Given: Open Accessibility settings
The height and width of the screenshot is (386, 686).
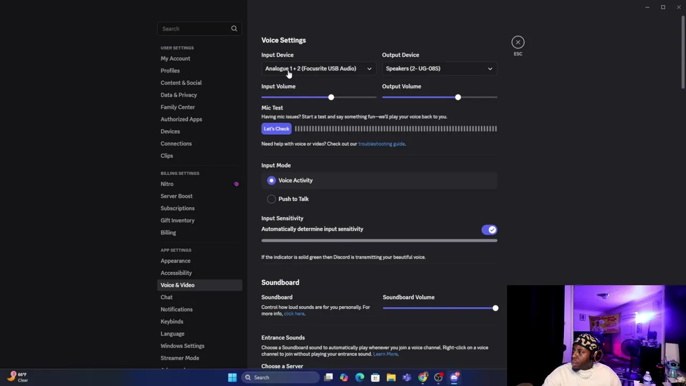Looking at the screenshot, I should tap(176, 273).
